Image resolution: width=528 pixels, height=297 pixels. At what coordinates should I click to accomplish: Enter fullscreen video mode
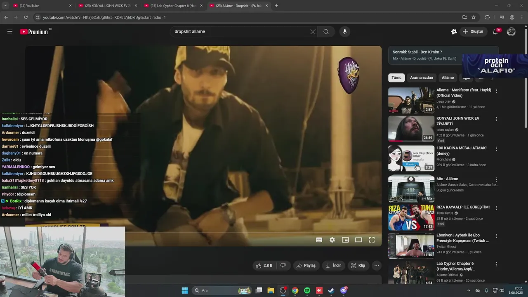tap(372, 240)
